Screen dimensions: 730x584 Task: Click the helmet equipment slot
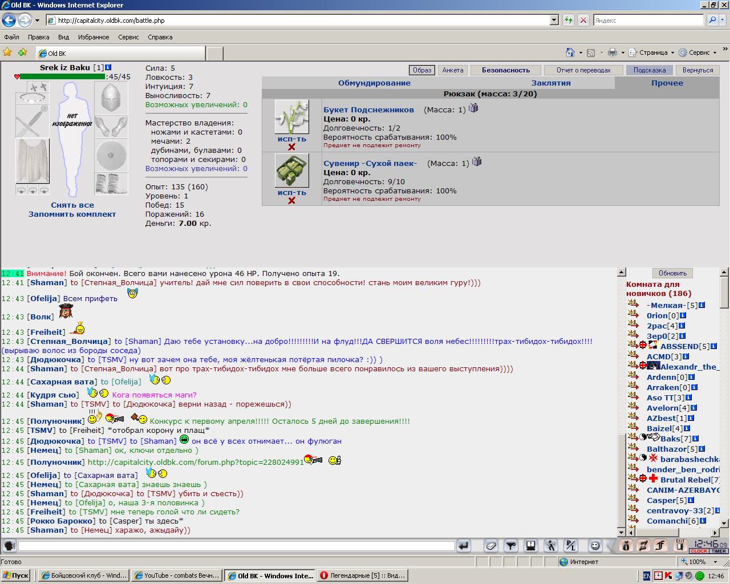coord(111,98)
